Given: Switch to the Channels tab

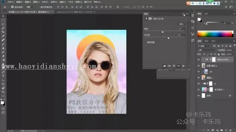Looking at the screenshot, I should coord(207,41).
